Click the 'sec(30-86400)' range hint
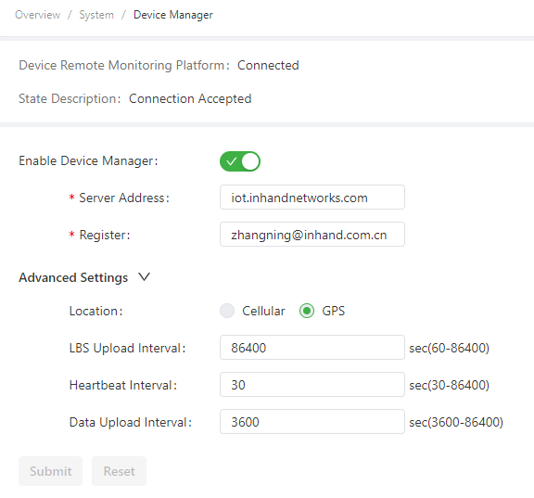 coord(450,385)
